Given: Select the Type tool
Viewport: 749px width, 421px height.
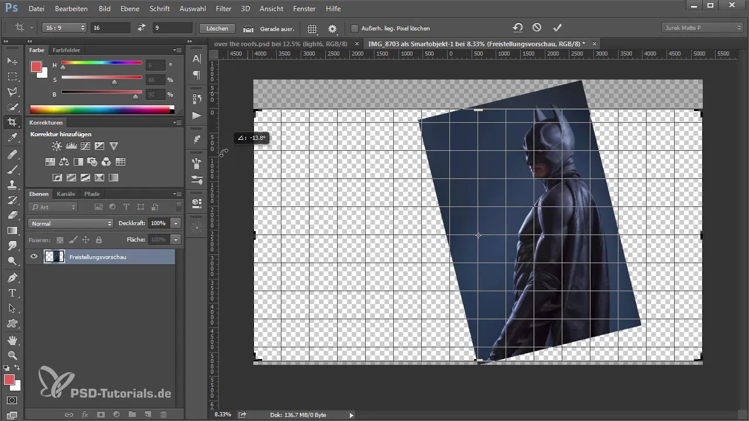Looking at the screenshot, I should point(12,292).
